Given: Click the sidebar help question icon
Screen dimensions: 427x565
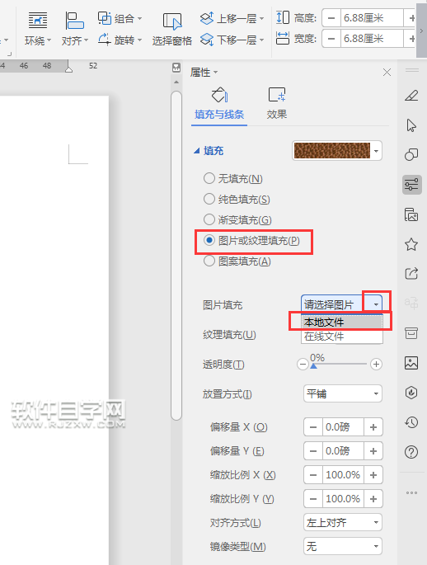Looking at the screenshot, I should click(411, 452).
